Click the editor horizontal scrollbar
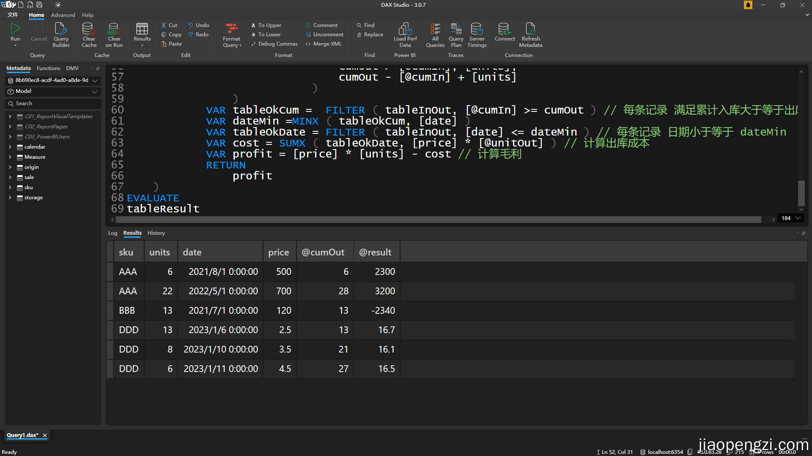Screen dimensions: 812x456 [x=438, y=220]
